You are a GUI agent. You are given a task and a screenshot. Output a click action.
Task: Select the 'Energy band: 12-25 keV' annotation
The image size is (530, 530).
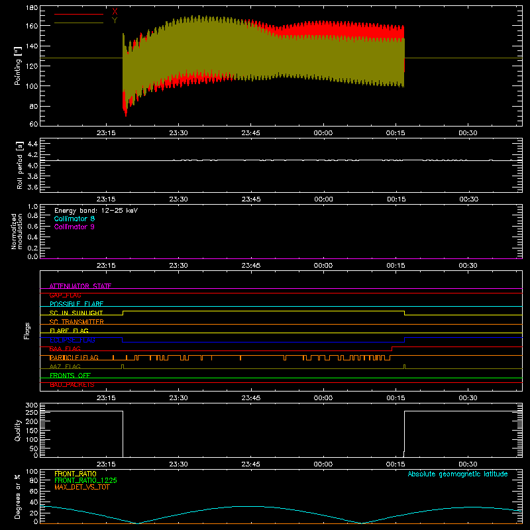pos(96,211)
